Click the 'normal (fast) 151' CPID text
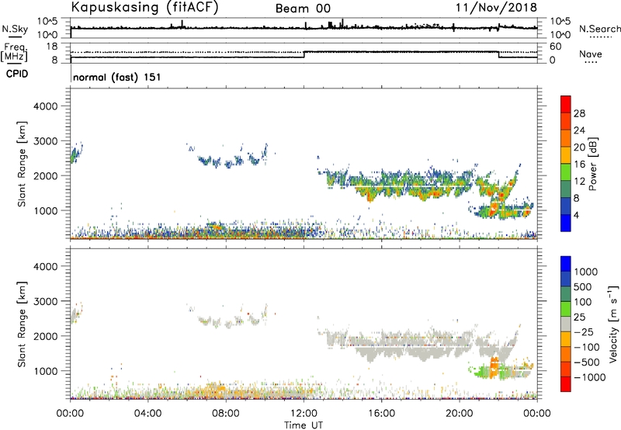621x430 pixels. (x=117, y=77)
